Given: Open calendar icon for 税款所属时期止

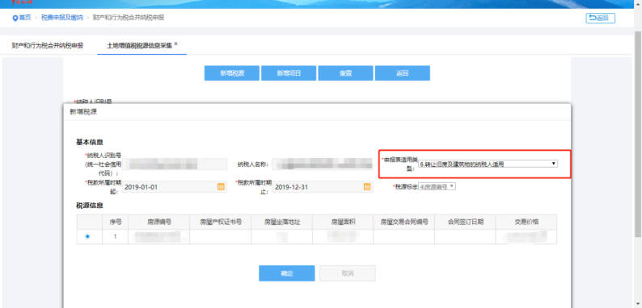Looking at the screenshot, I should 367,187.
